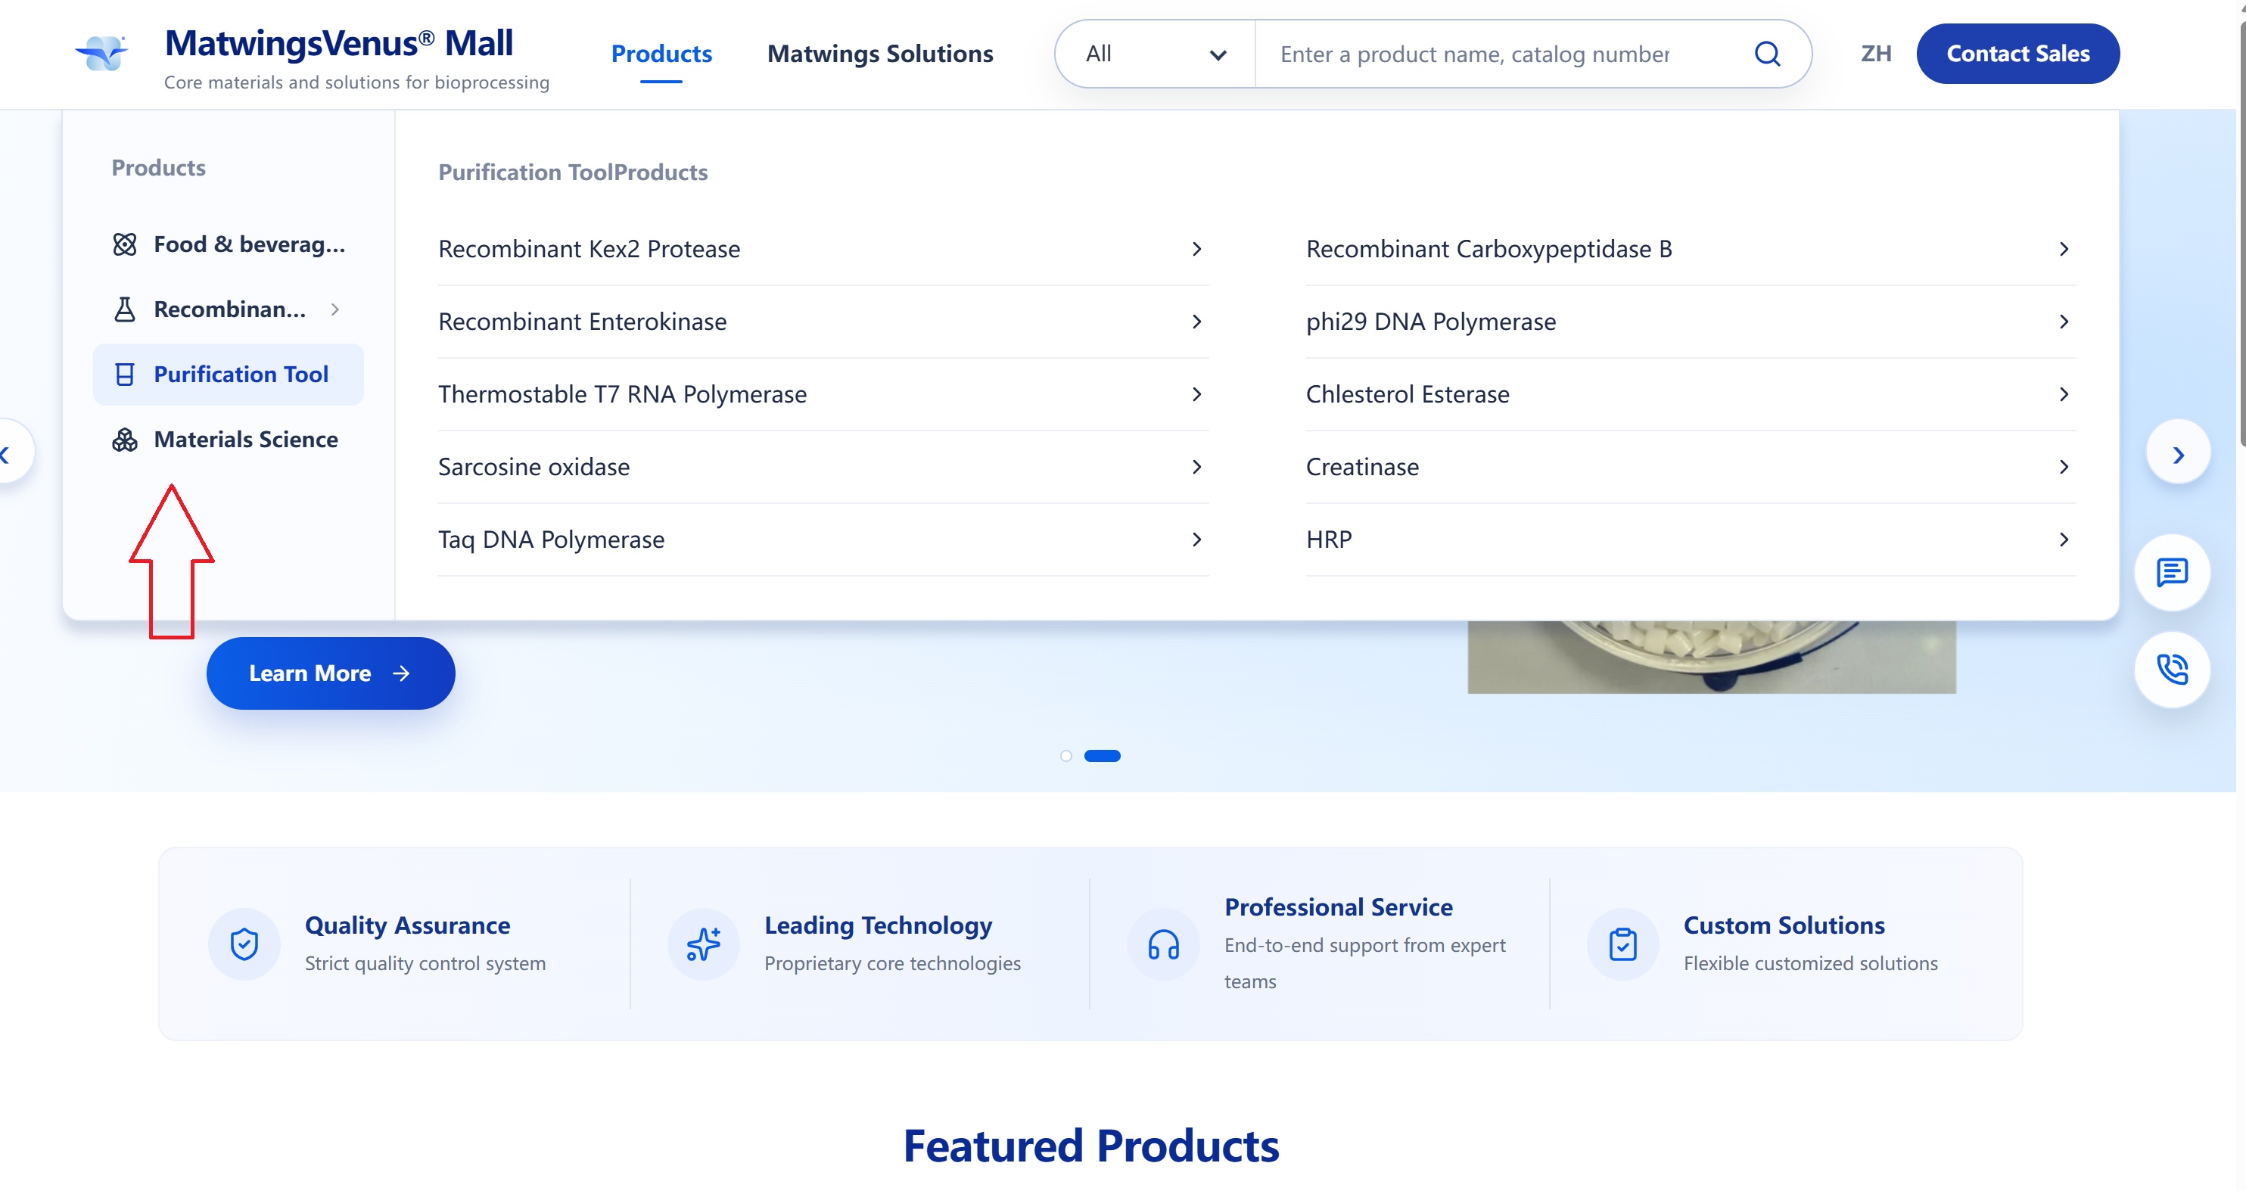Open the All category dropdown
Viewport: 2246px width, 1191px height.
pyautogui.click(x=1156, y=54)
